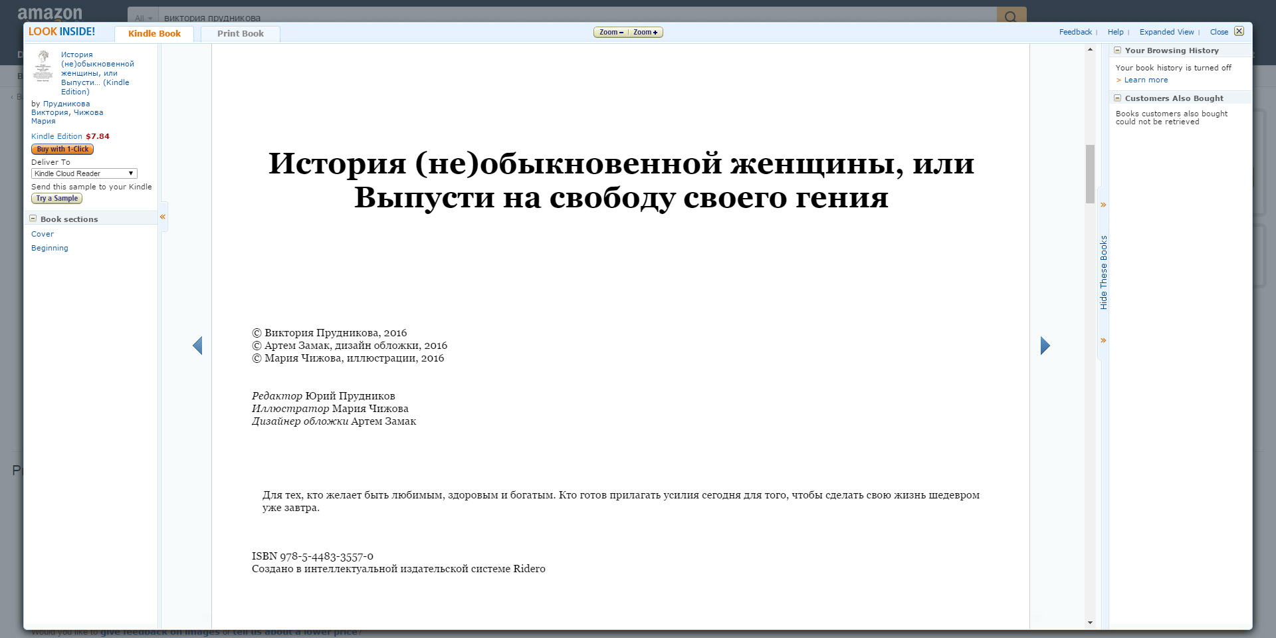The image size is (1276, 638).
Task: Click the reader scrollbar down arrow
Action: coord(1090,623)
